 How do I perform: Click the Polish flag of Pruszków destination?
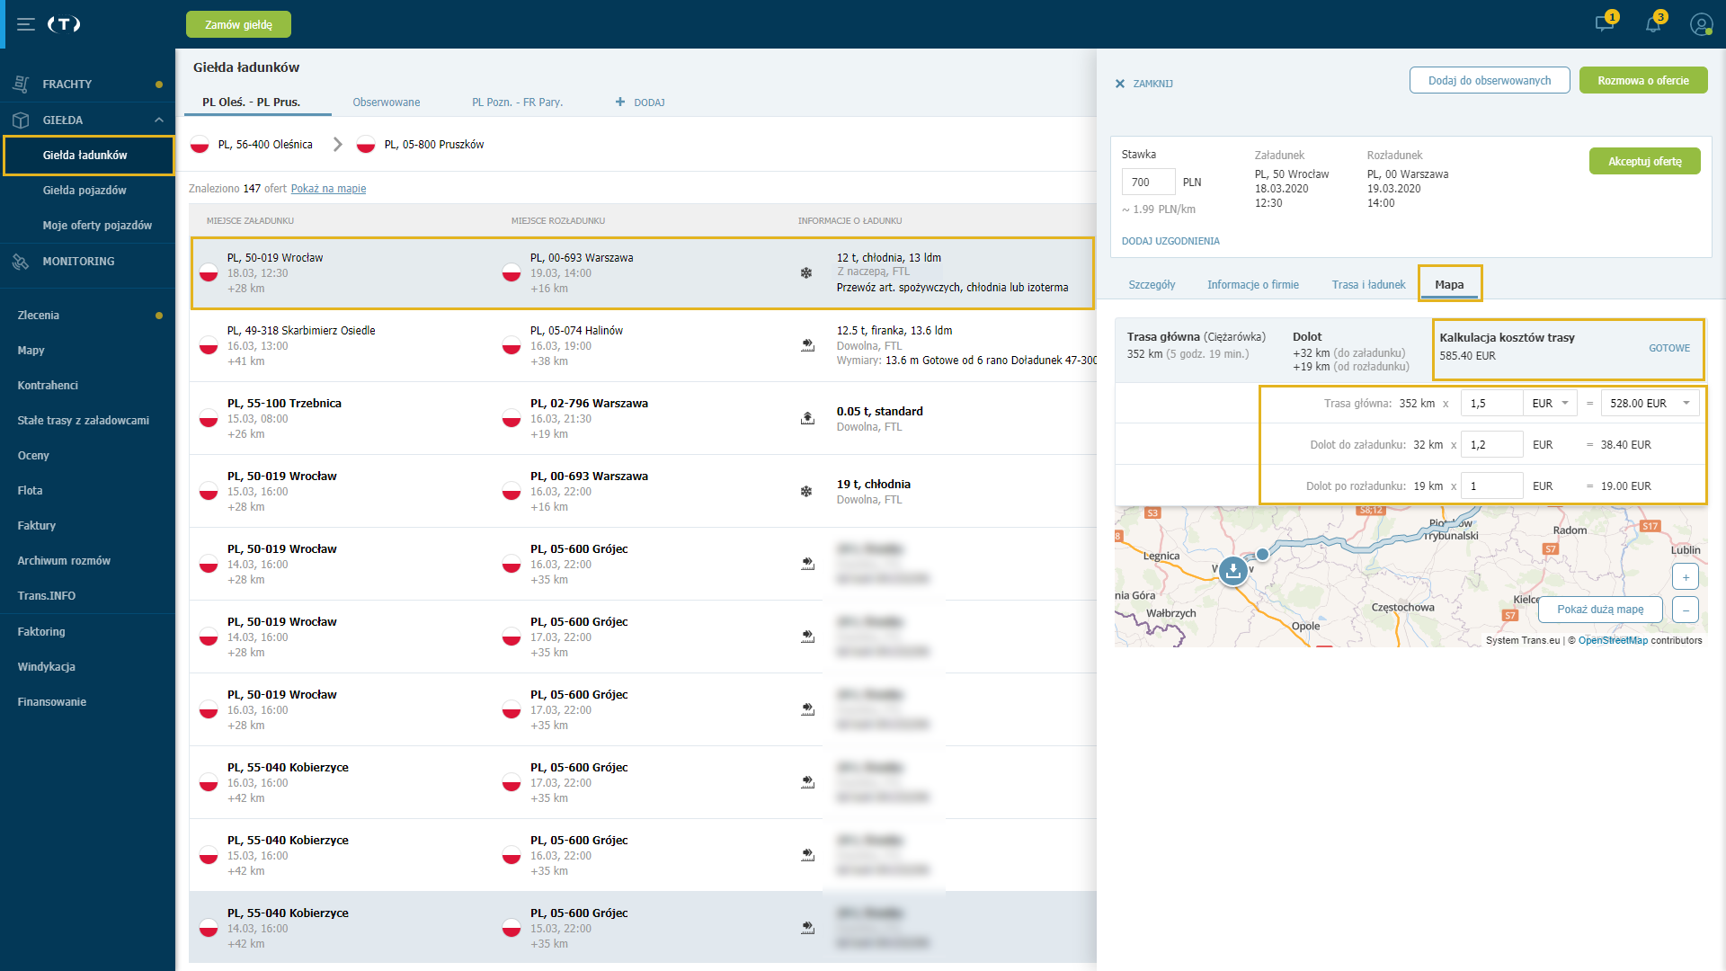[366, 145]
